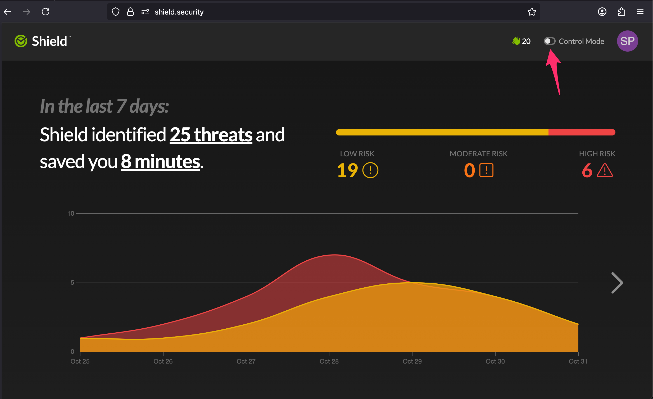The image size is (653, 399).
Task: Click the tracking protection shield icon
Action: pyautogui.click(x=116, y=12)
